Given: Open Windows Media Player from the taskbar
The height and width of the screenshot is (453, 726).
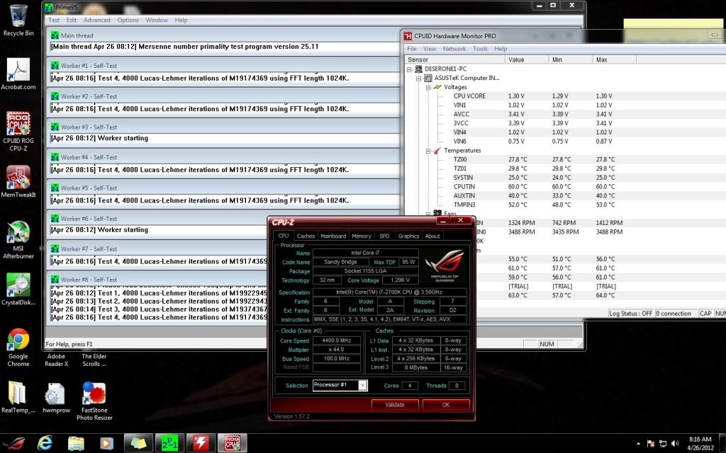Looking at the screenshot, I should (106, 443).
